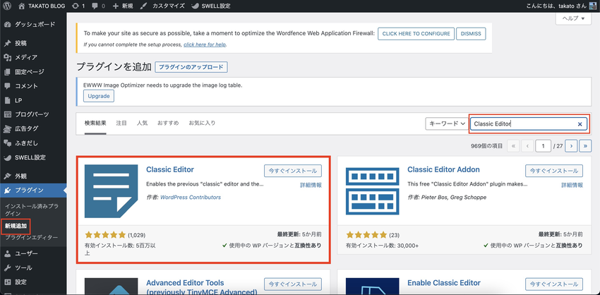Switch to お気に入り tab
The width and height of the screenshot is (600, 295).
tap(202, 124)
